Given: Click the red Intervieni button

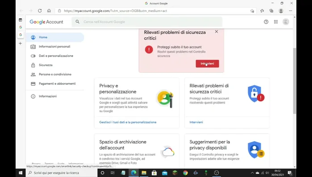Looking at the screenshot, I should 208,64.
